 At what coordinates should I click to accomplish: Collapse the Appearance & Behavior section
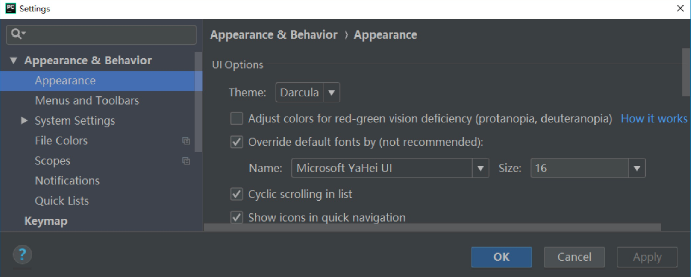pos(14,60)
